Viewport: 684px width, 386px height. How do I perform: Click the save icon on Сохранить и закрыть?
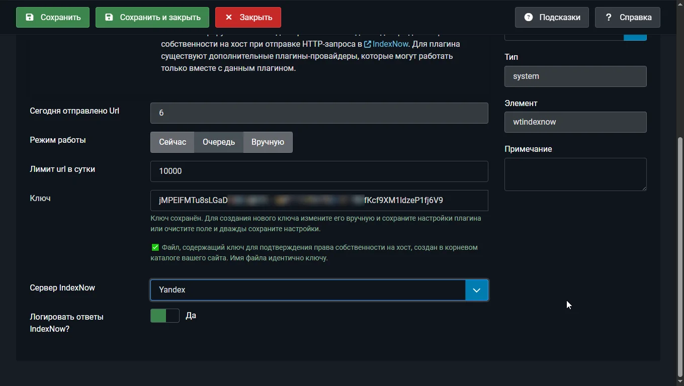tap(109, 17)
